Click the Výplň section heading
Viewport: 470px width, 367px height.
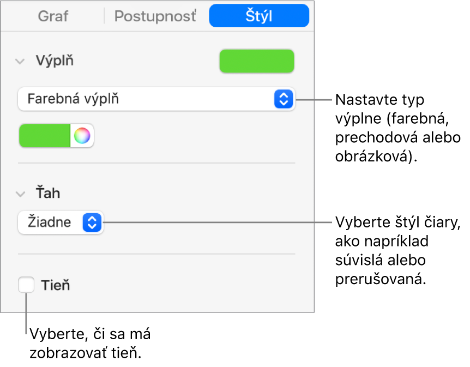55,61
